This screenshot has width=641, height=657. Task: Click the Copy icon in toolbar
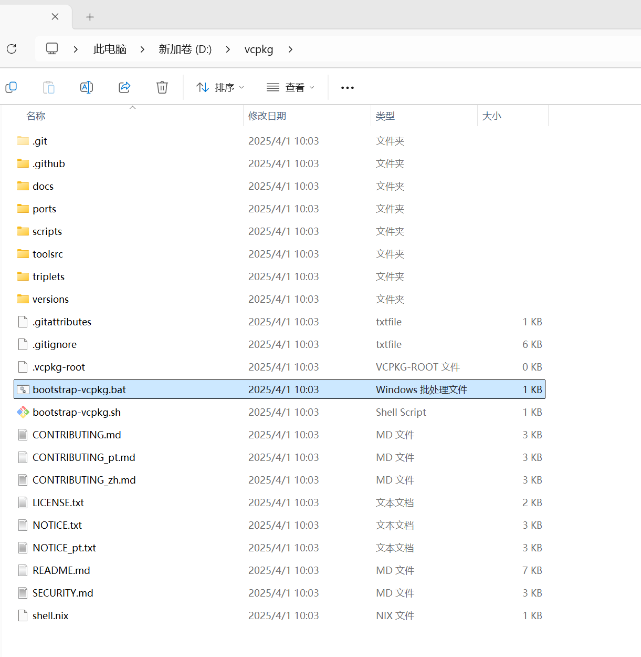tap(11, 87)
